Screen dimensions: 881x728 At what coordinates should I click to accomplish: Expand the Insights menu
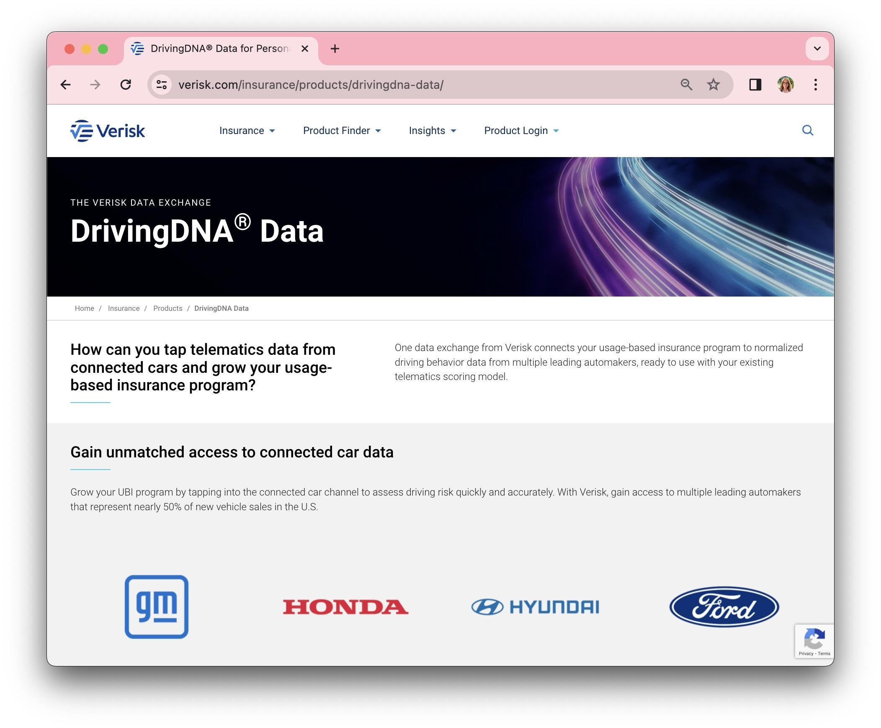pyautogui.click(x=432, y=130)
